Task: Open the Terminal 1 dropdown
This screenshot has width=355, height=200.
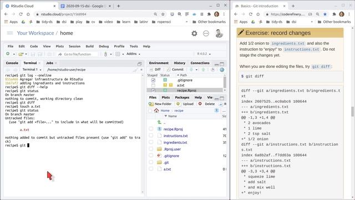Action: coord(32,69)
